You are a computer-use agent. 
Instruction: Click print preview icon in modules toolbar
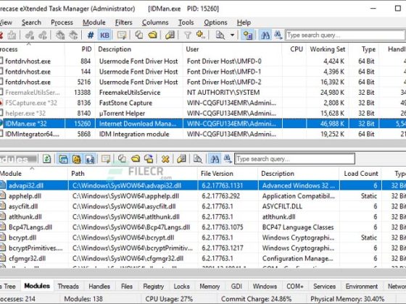[x=197, y=159]
